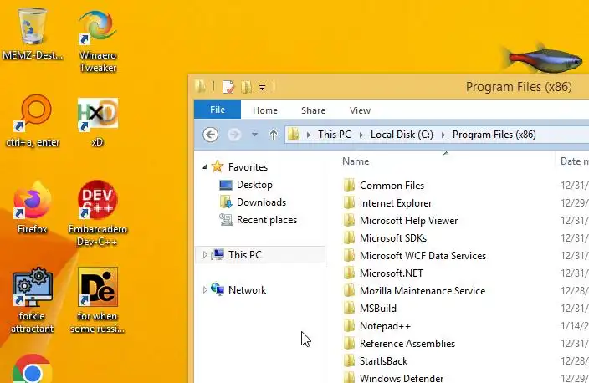Image resolution: width=589 pixels, height=383 pixels.
Task: Select the Chrome desktop icon
Action: coord(33,369)
